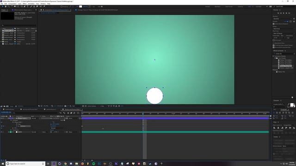Toggle Motion Blur switch for timeline
This screenshot has width=296, height=166.
(x=74, y=113)
